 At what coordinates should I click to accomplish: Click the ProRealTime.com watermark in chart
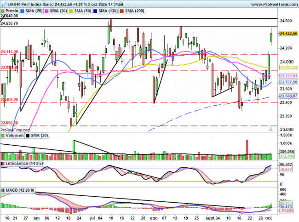point(15,130)
